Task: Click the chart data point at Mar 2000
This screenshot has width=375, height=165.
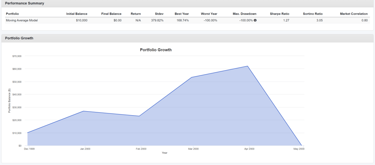Action: 192,77
